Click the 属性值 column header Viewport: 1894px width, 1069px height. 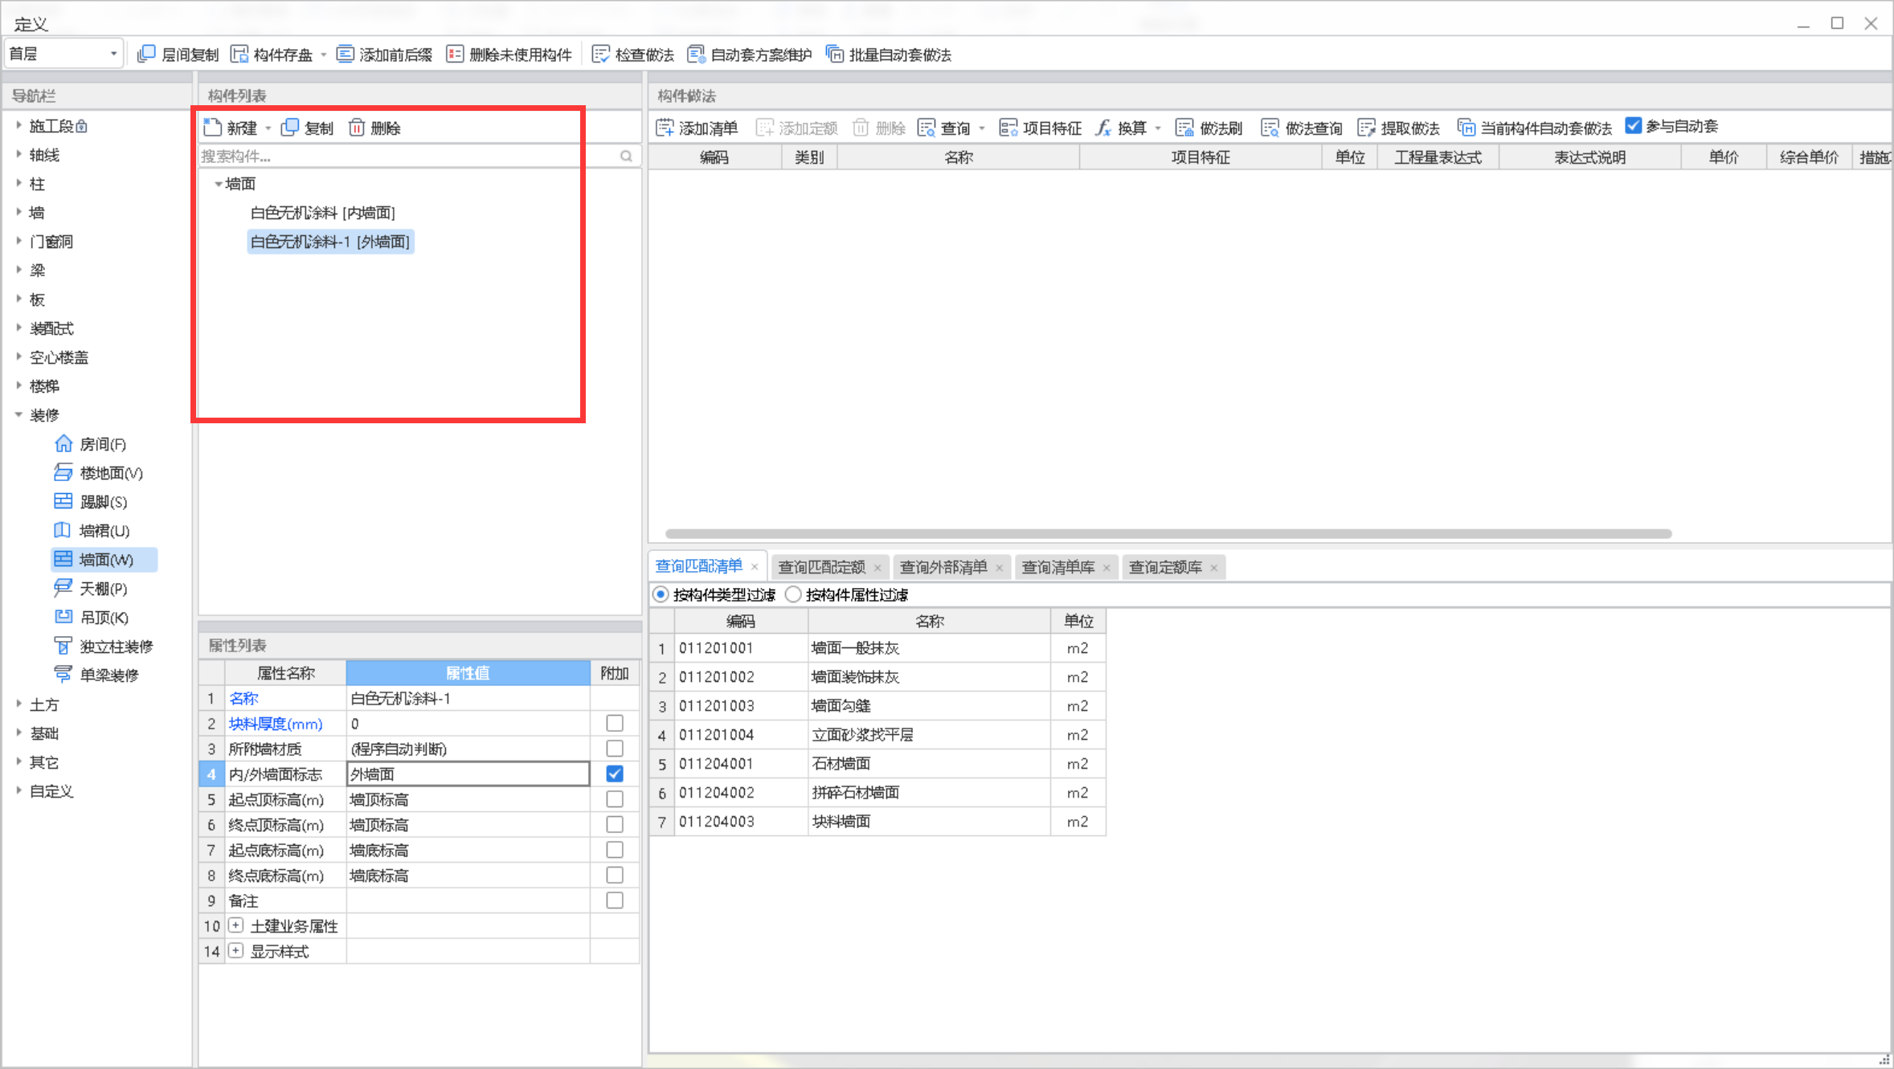click(x=468, y=673)
